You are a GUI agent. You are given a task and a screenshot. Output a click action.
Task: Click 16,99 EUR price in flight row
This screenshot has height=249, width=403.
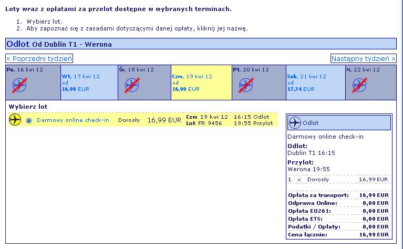point(164,120)
